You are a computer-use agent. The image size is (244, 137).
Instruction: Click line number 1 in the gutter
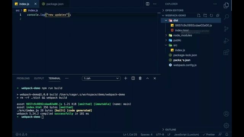click(20, 15)
